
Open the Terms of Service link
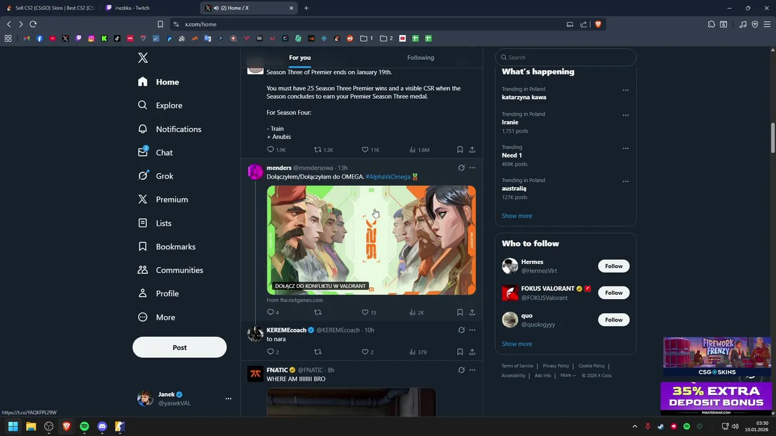(517, 366)
